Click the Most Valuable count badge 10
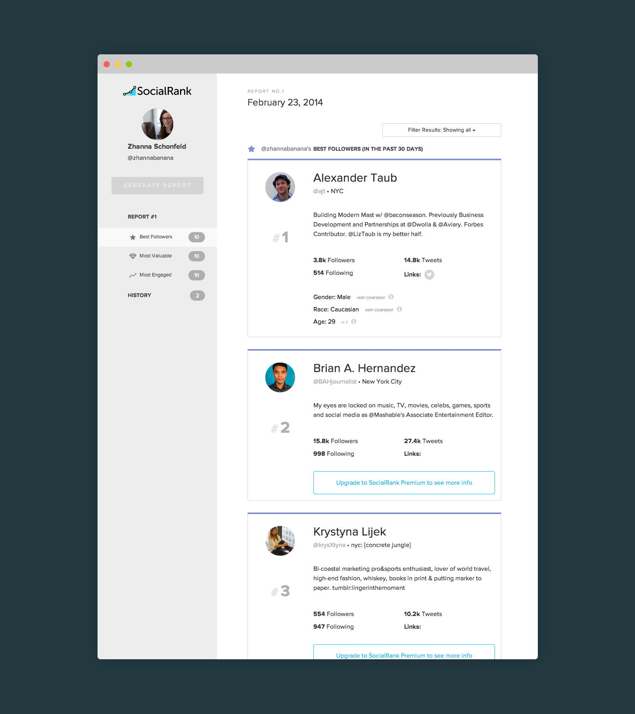The width and height of the screenshot is (635, 714). 197,256
